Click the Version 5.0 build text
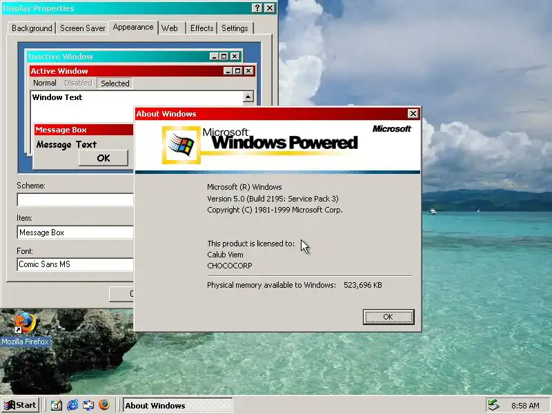The width and height of the screenshot is (552, 414). click(x=273, y=199)
